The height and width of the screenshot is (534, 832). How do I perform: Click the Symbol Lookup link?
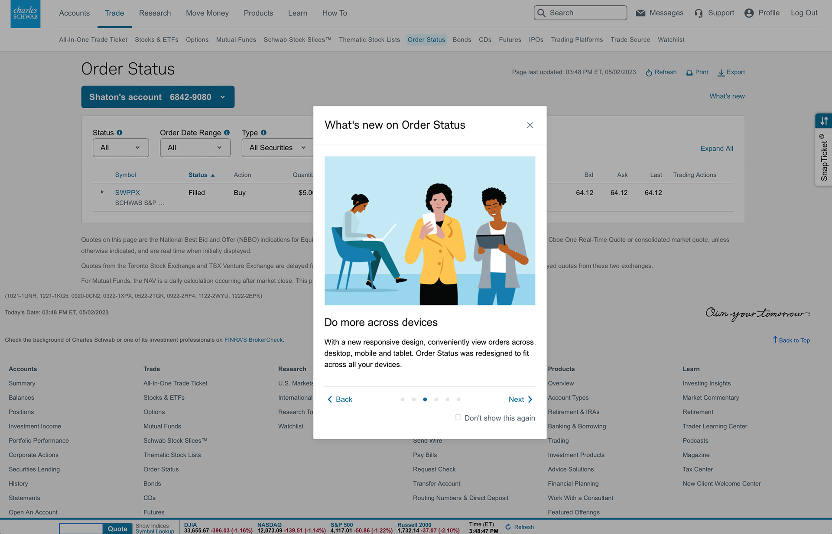[x=155, y=531]
